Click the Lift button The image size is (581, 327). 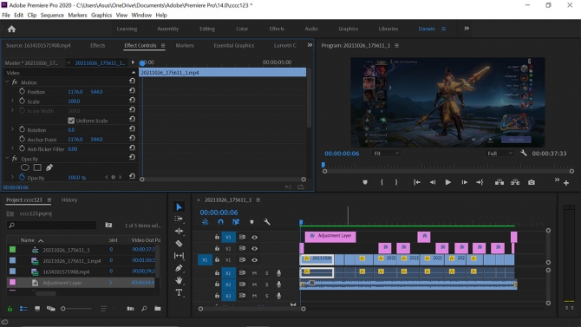pos(499,182)
